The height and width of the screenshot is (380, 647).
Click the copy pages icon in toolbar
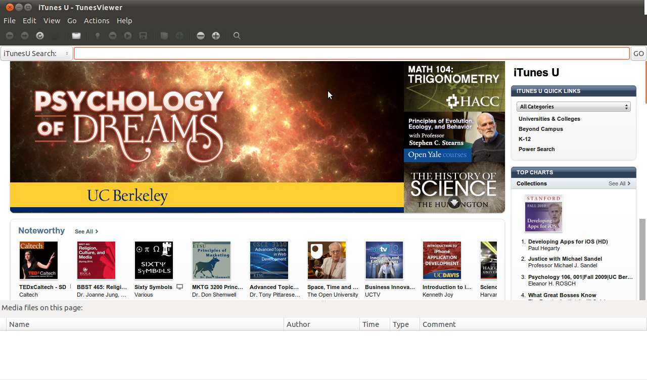164,36
